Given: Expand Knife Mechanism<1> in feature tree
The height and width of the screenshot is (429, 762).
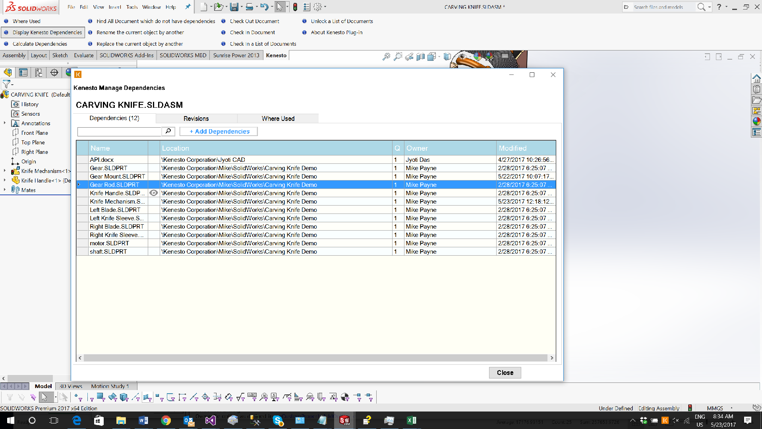Looking at the screenshot, I should (x=5, y=171).
